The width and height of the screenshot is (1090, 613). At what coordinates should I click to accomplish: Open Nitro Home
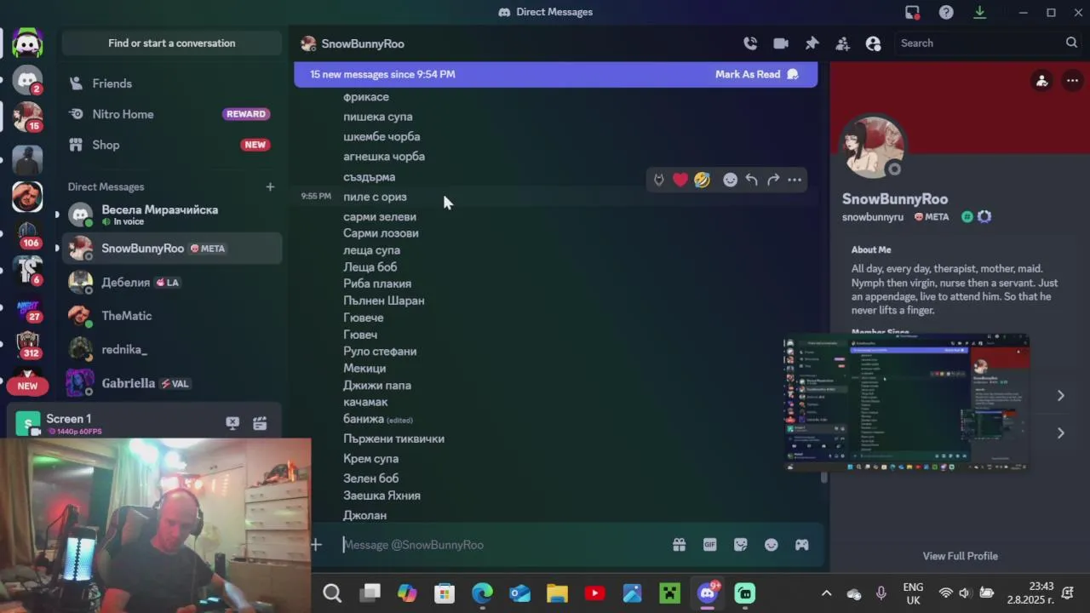pyautogui.click(x=172, y=114)
